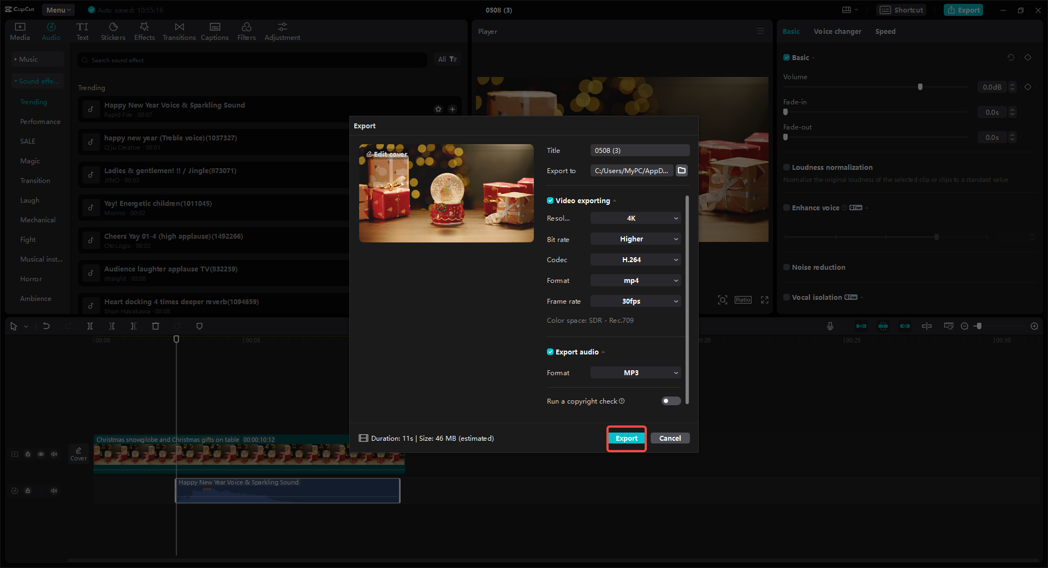This screenshot has height=568, width=1048.
Task: Click the delete icon in timeline toolbar
Action: 156,326
